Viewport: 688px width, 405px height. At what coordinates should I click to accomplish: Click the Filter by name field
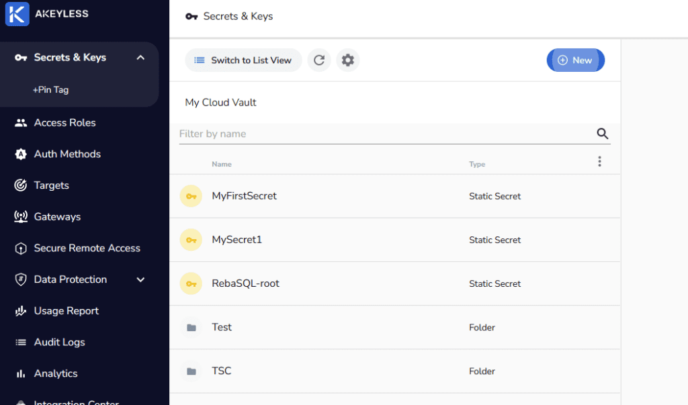[x=383, y=134]
